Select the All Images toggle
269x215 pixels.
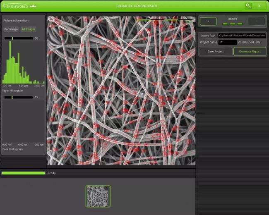tap(29, 29)
